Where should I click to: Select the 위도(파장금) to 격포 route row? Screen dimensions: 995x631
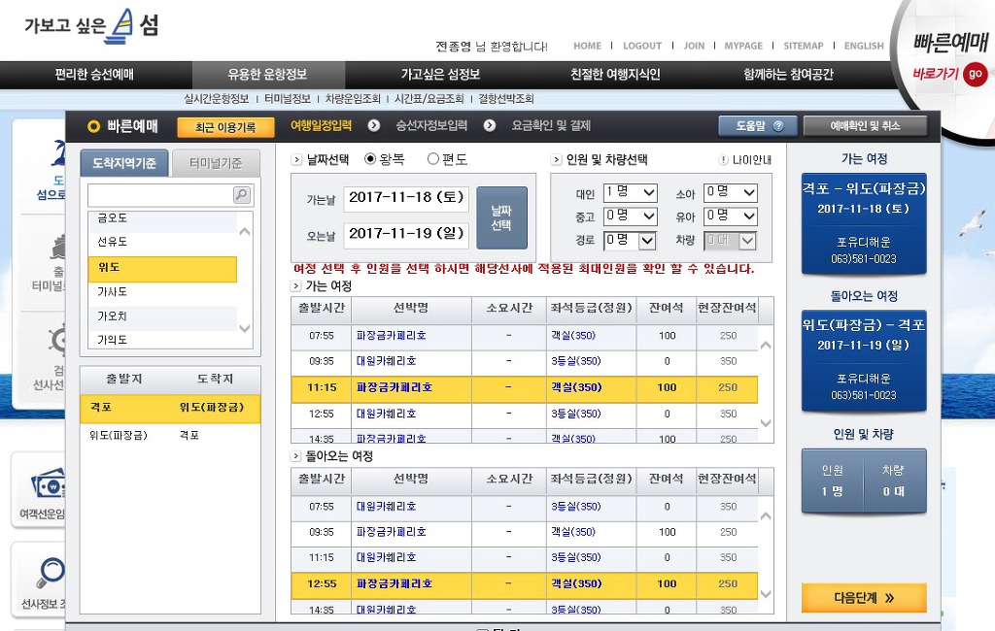click(170, 435)
